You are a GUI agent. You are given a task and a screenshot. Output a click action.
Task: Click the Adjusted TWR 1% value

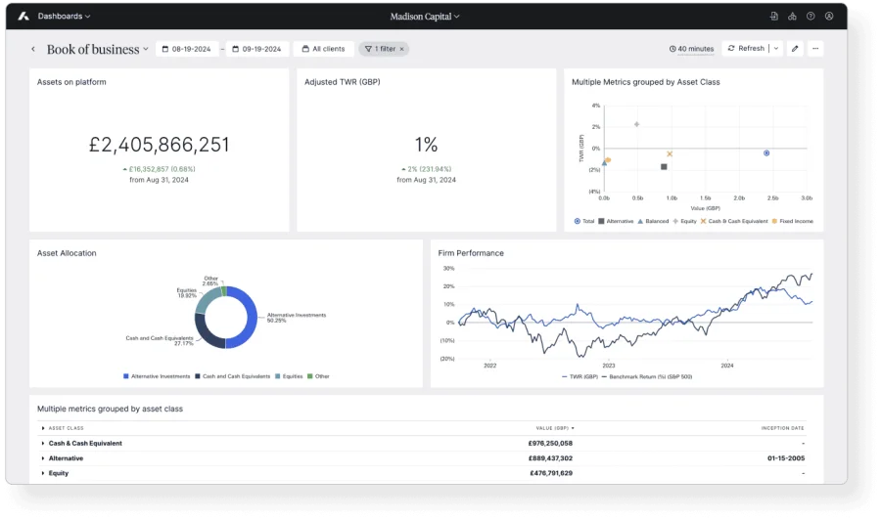426,145
